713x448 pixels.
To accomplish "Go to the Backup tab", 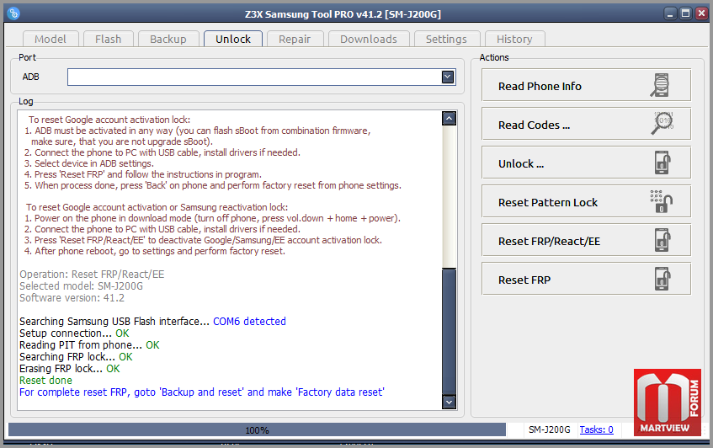I will click(168, 39).
